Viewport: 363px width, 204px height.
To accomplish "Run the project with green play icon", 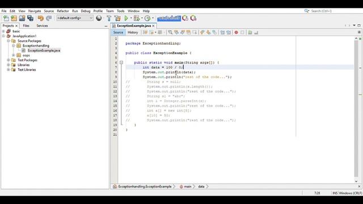I will tap(126, 18).
